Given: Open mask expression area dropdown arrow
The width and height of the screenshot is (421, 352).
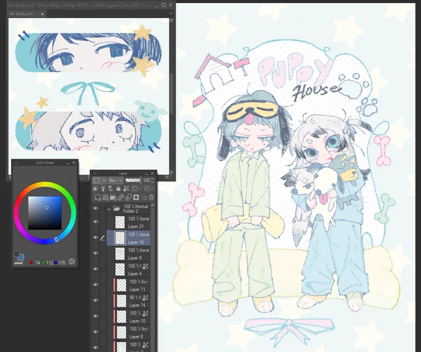Looking at the screenshot, I should point(139,188).
